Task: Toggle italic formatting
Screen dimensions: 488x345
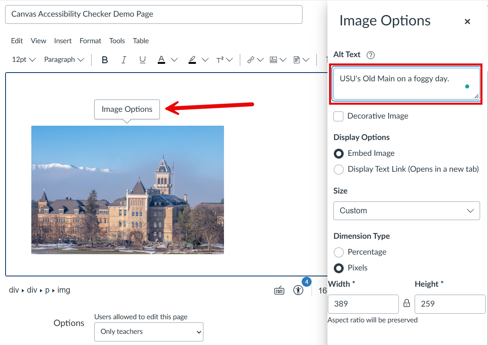Action: [x=124, y=60]
